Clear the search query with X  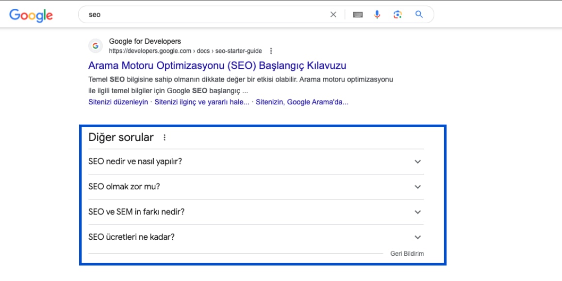(333, 15)
